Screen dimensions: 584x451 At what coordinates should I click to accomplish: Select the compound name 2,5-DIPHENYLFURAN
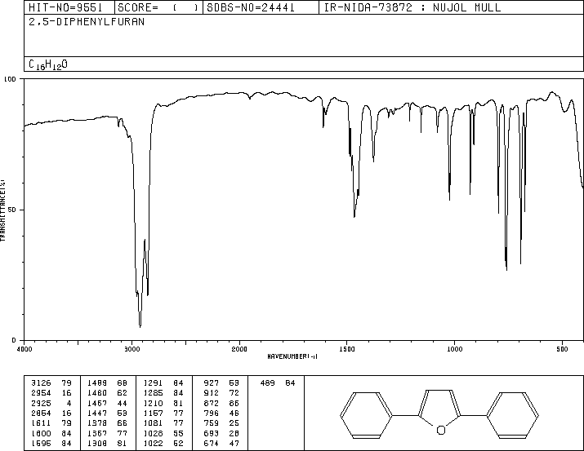(x=87, y=22)
